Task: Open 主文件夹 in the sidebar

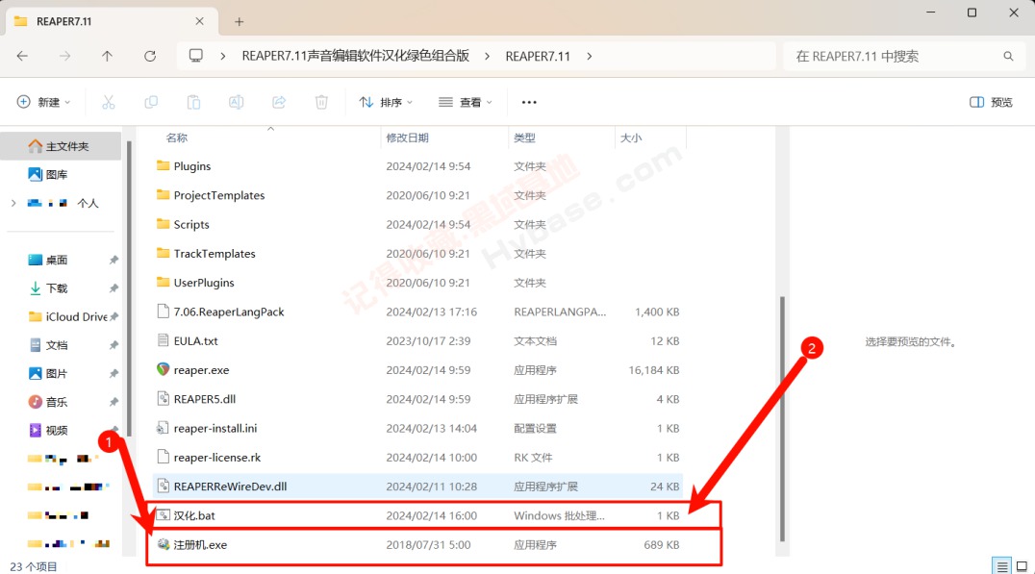Action: [61, 146]
